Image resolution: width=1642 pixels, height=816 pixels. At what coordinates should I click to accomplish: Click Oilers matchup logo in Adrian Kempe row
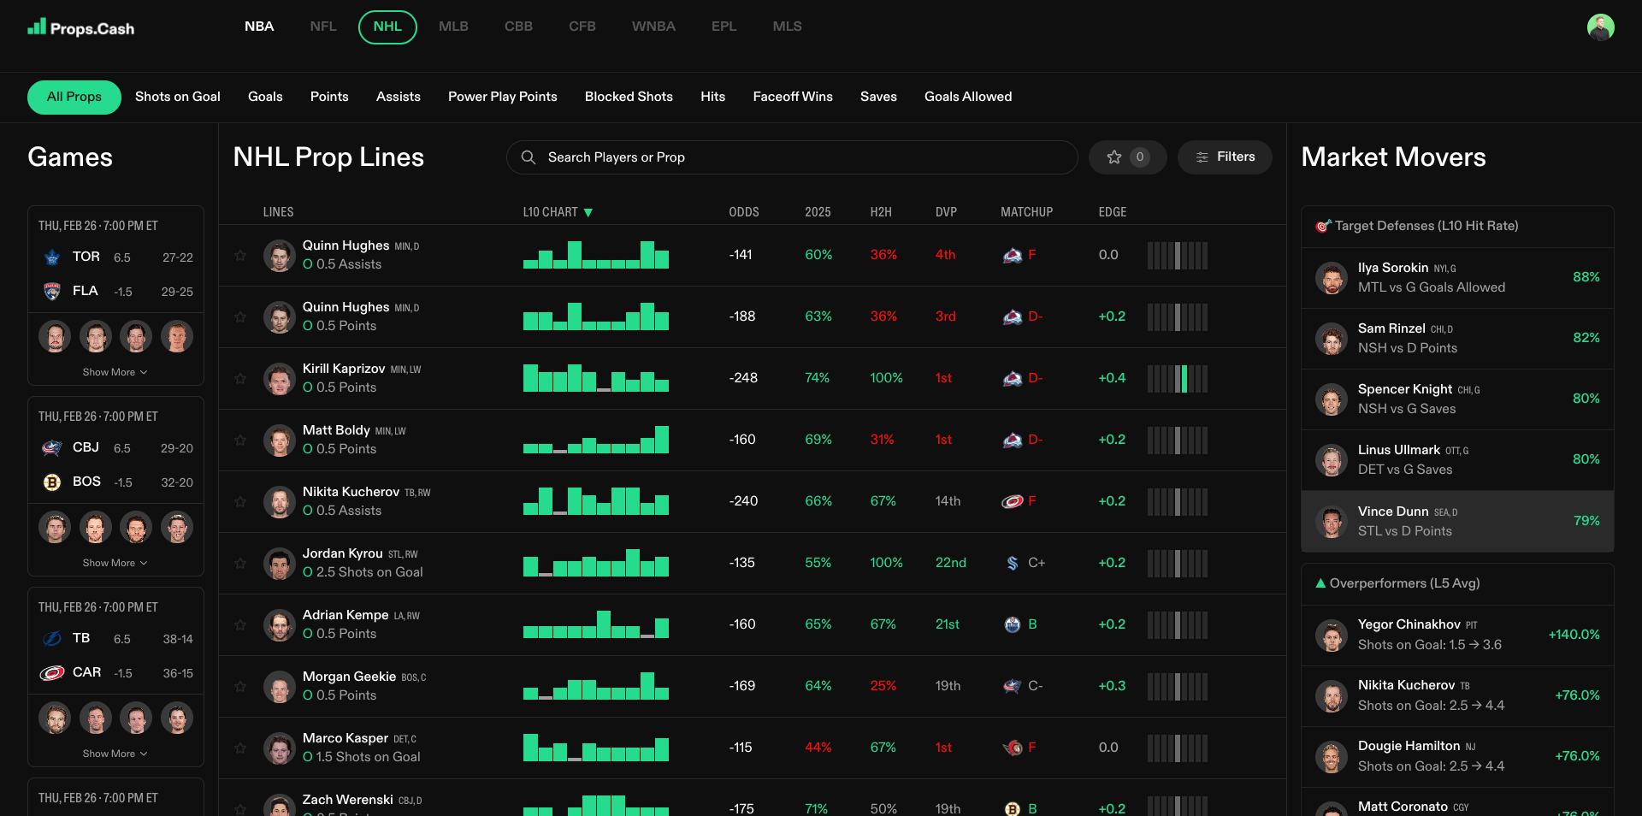[1013, 624]
